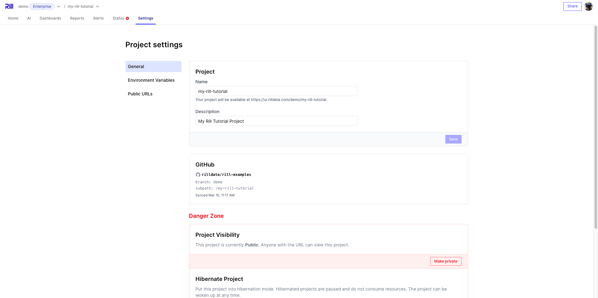Image resolution: width=598 pixels, height=298 pixels.
Task: Open the Public URLs settings page
Action: (x=140, y=94)
